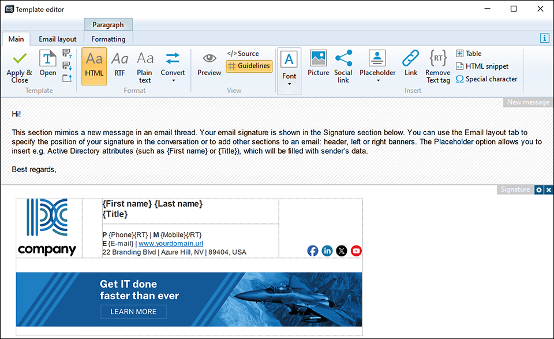Open the Signature section settings gear
Image resolution: width=554 pixels, height=339 pixels.
pos(538,189)
